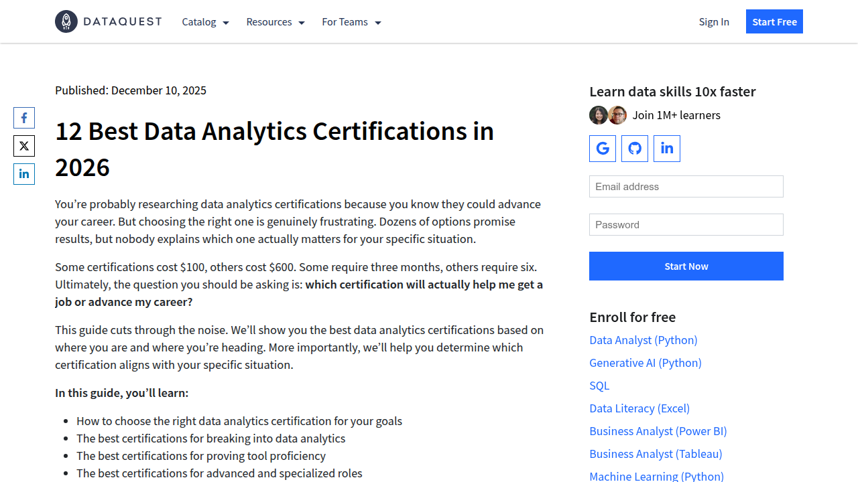858x482 pixels.
Task: Open Data Analyst (Python) link
Action: click(x=643, y=340)
